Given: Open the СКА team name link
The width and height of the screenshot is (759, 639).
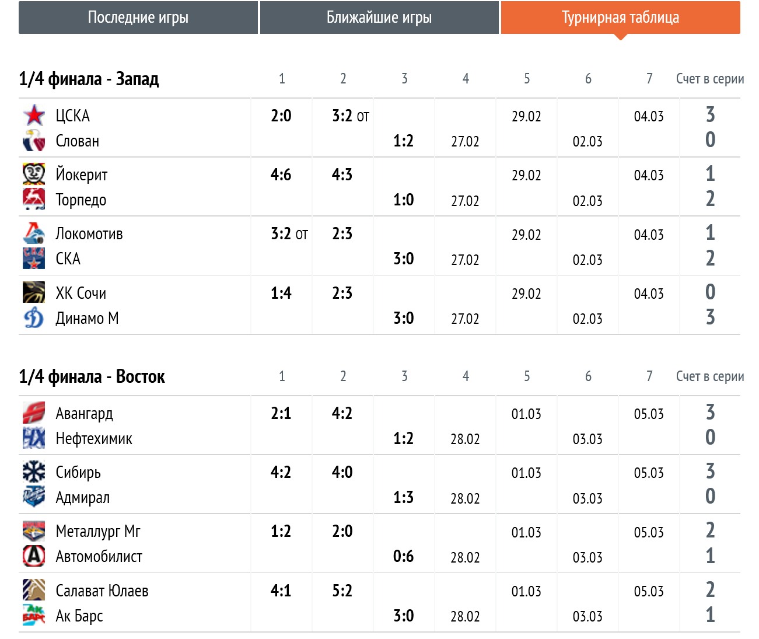Looking at the screenshot, I should click(68, 259).
